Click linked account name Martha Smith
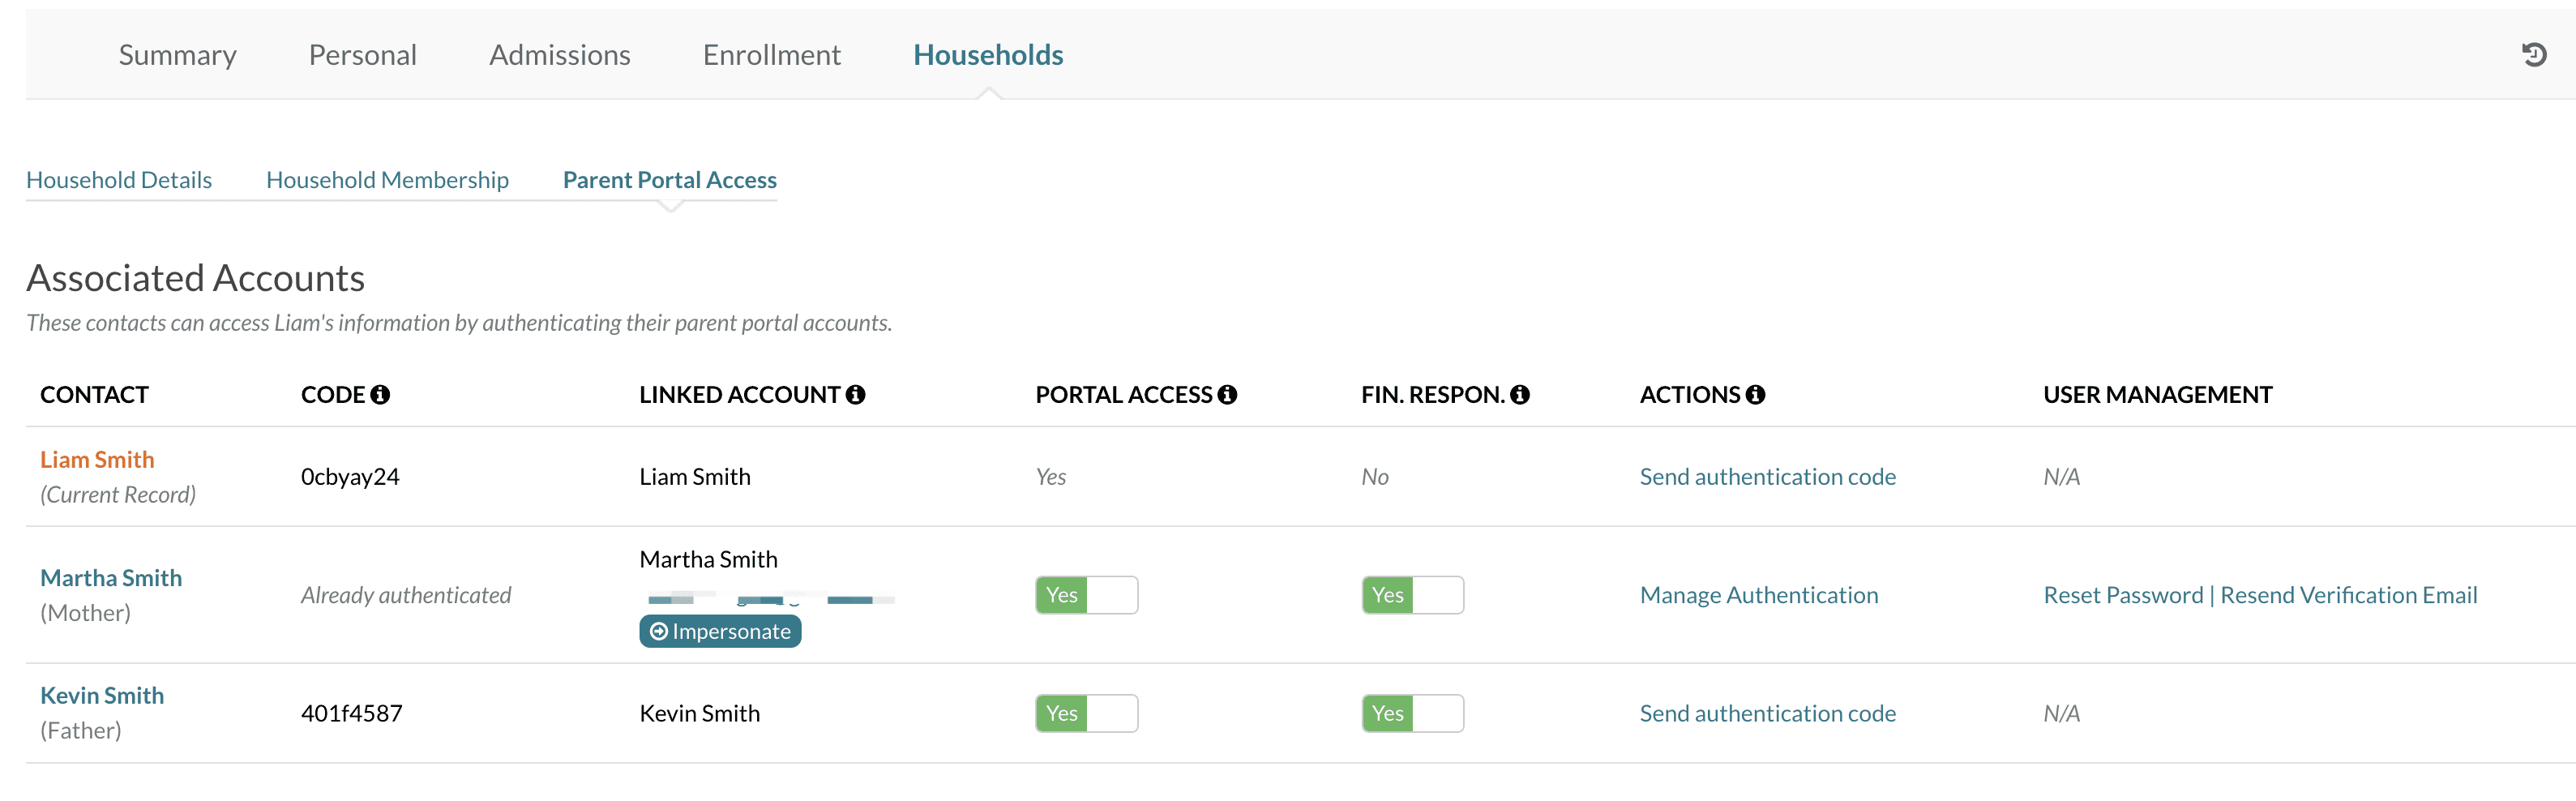Screen dimensions: 2576x801 click(x=708, y=559)
